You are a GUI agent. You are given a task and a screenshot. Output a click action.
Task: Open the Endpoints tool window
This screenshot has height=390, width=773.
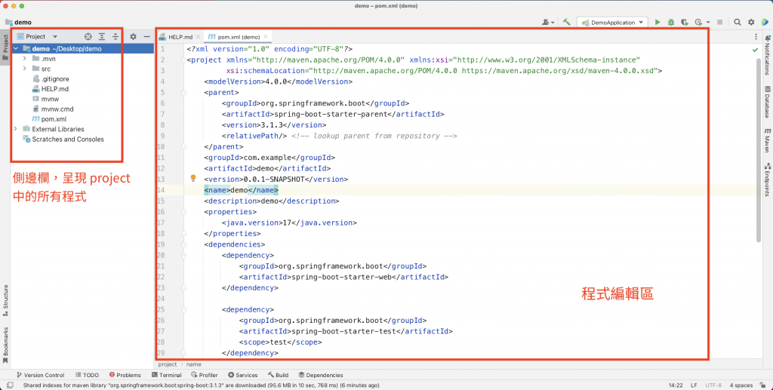click(768, 180)
